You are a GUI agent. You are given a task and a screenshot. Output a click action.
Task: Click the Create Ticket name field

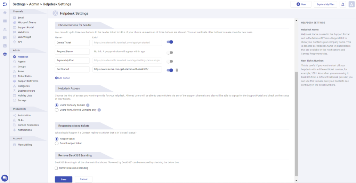click(x=72, y=43)
